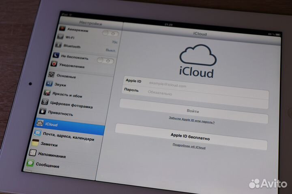Tap the Bluetooth icon

click(58, 45)
